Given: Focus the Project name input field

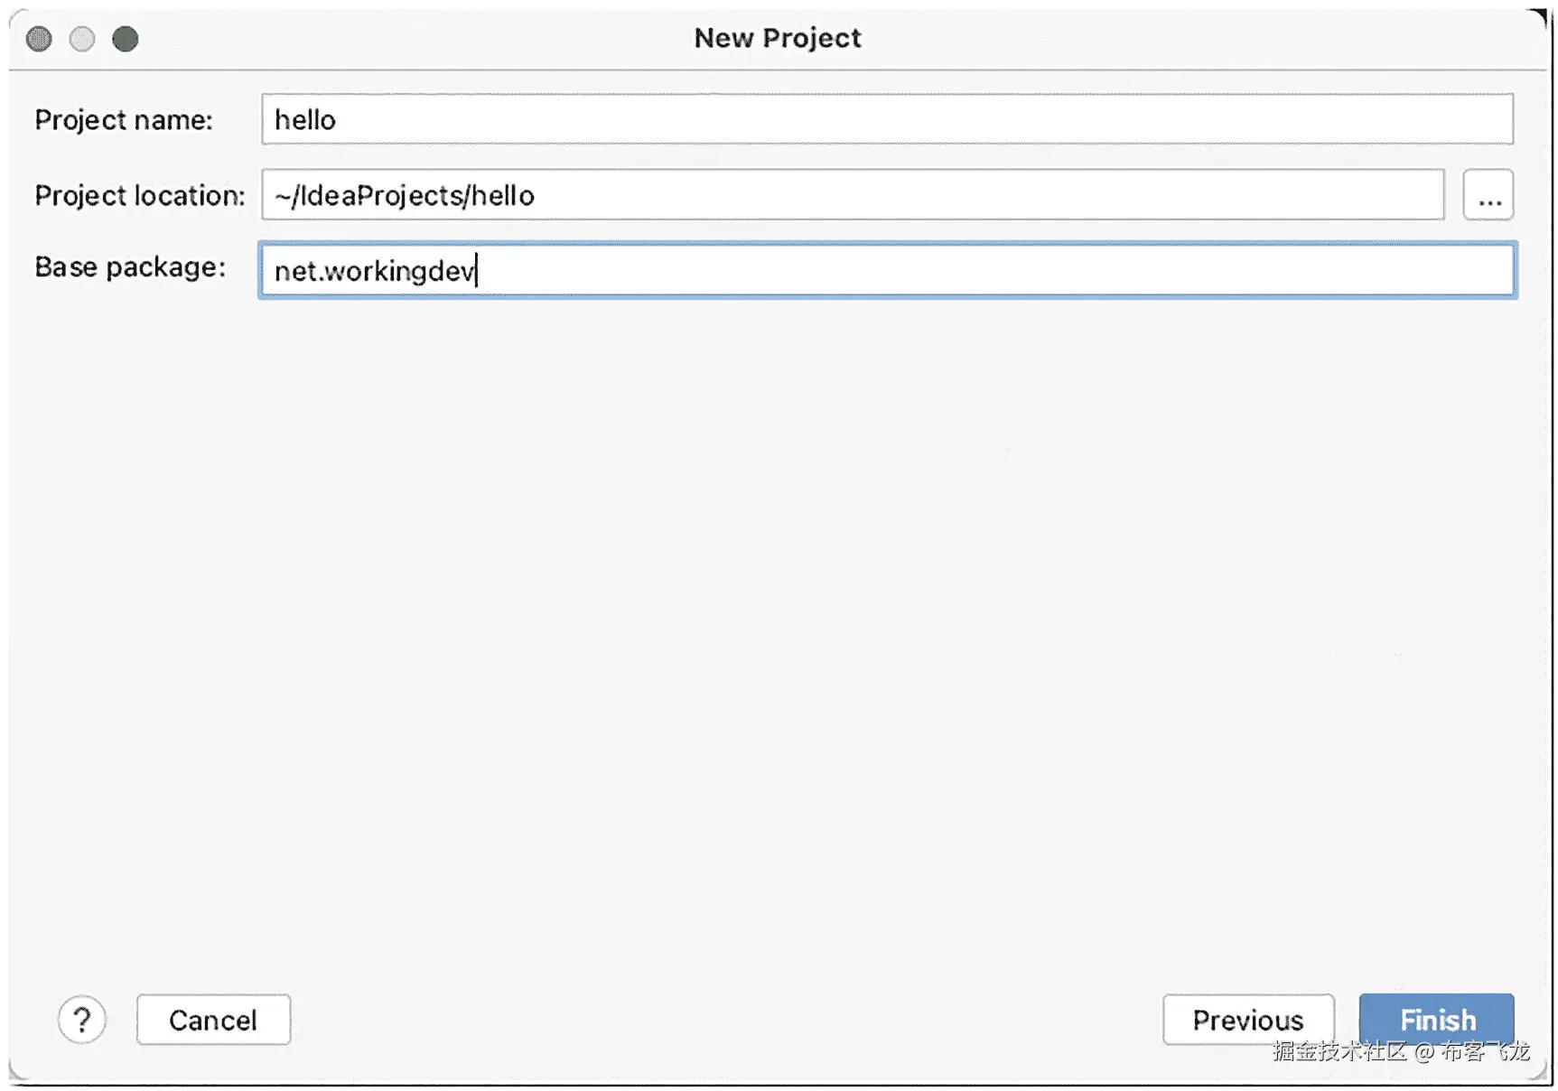Looking at the screenshot, I should (885, 119).
